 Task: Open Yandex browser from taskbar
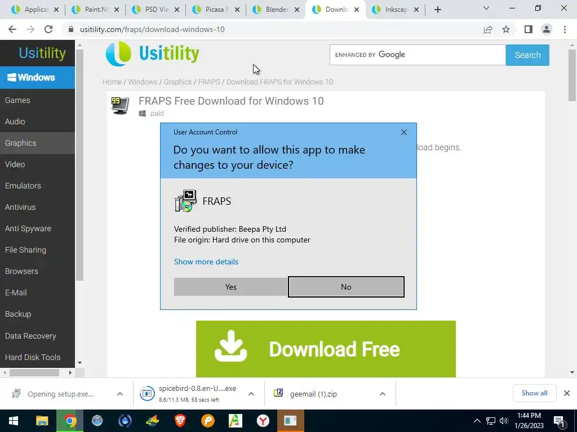[263, 421]
